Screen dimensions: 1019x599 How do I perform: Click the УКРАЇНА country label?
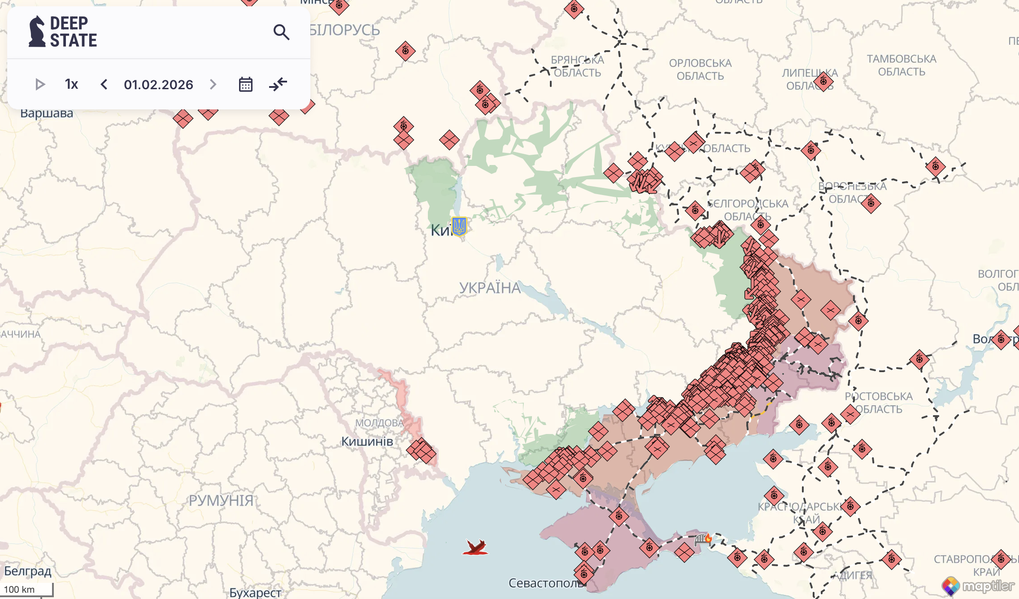pos(490,288)
